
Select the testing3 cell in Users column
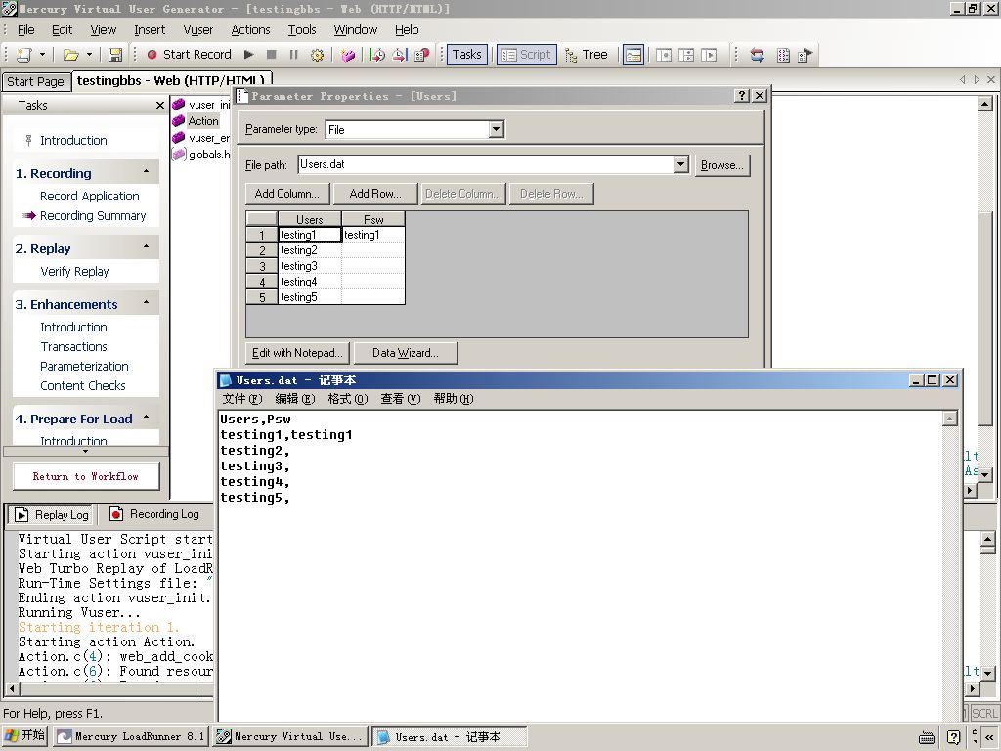tap(310, 266)
